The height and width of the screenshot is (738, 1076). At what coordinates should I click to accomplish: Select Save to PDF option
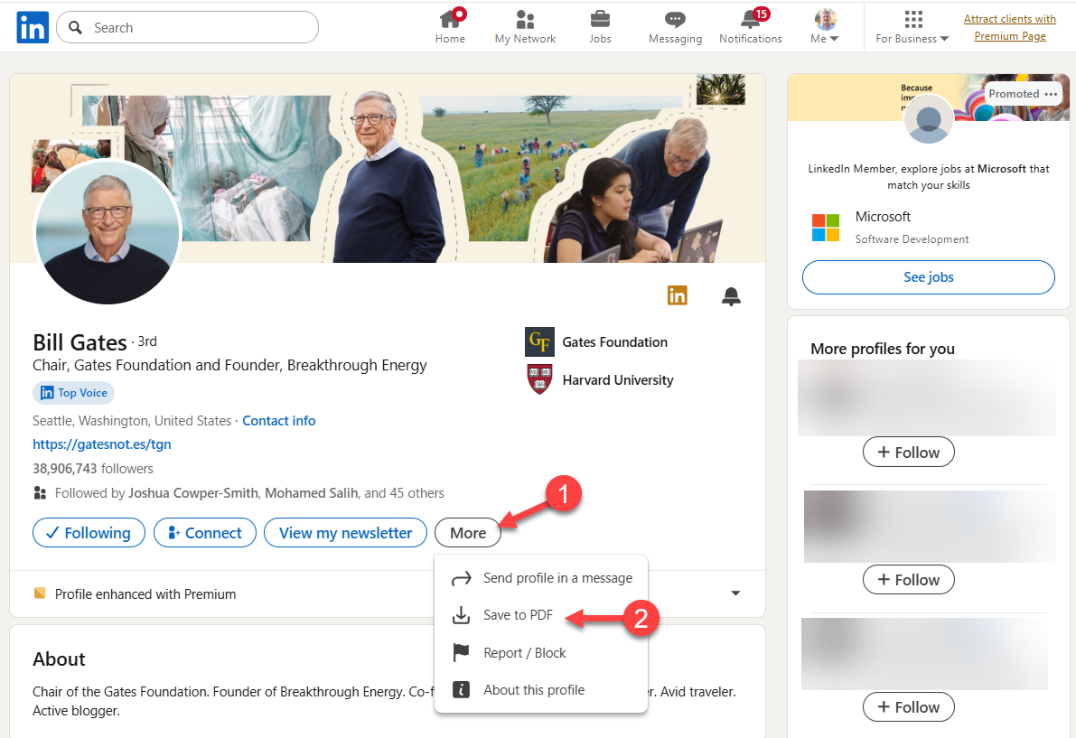pos(541,615)
